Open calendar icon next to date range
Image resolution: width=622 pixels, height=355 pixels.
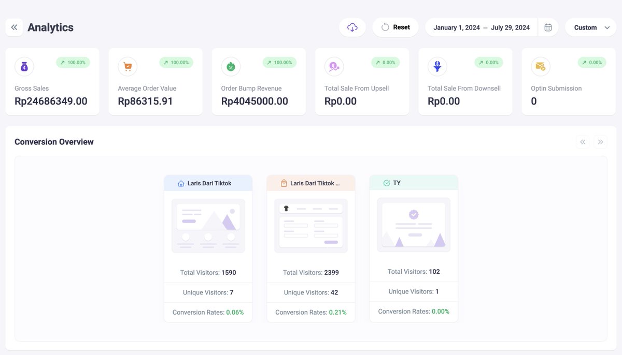click(x=548, y=27)
